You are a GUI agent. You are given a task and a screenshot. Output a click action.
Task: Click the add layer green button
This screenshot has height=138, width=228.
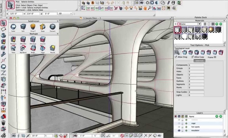coord(217,116)
